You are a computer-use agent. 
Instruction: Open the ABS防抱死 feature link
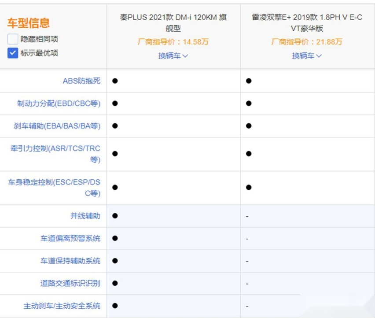81,81
